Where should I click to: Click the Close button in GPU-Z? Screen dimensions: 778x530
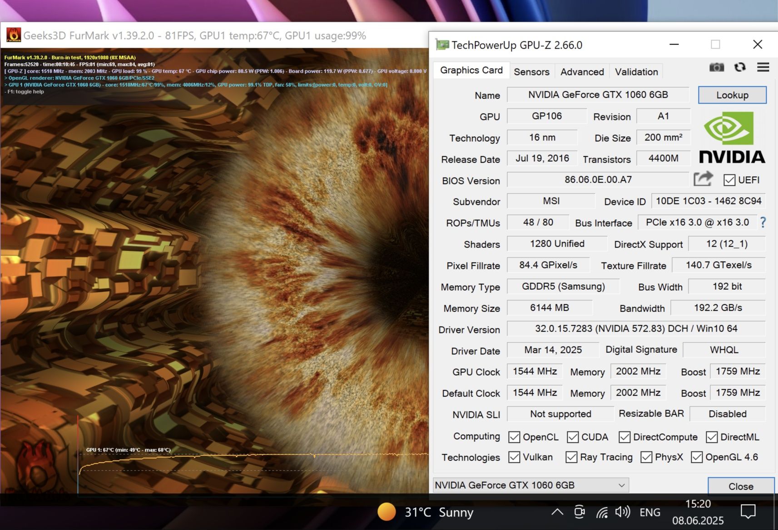pos(741,486)
